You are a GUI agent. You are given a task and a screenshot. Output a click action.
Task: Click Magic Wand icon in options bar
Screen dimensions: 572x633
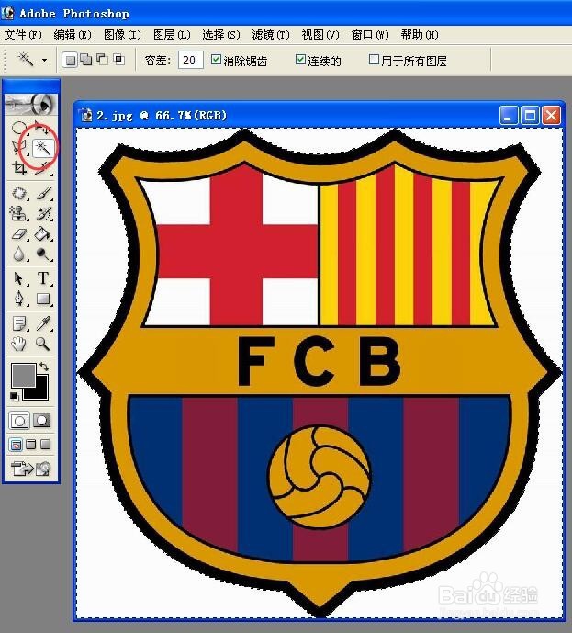click(26, 60)
